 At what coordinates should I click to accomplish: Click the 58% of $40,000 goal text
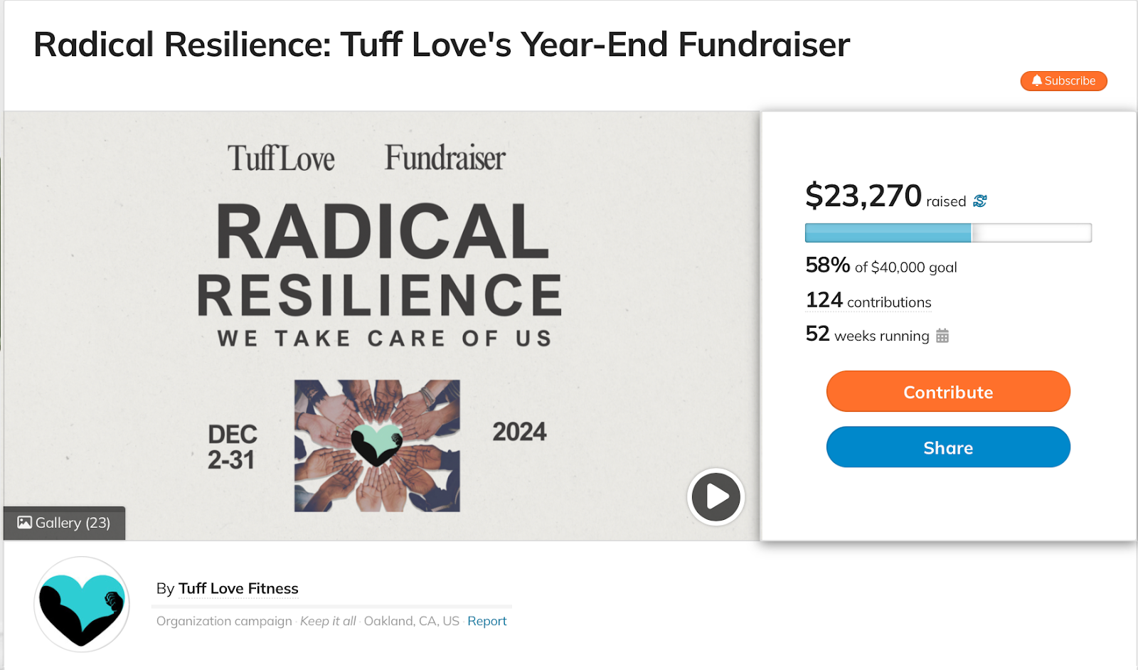pos(881,267)
